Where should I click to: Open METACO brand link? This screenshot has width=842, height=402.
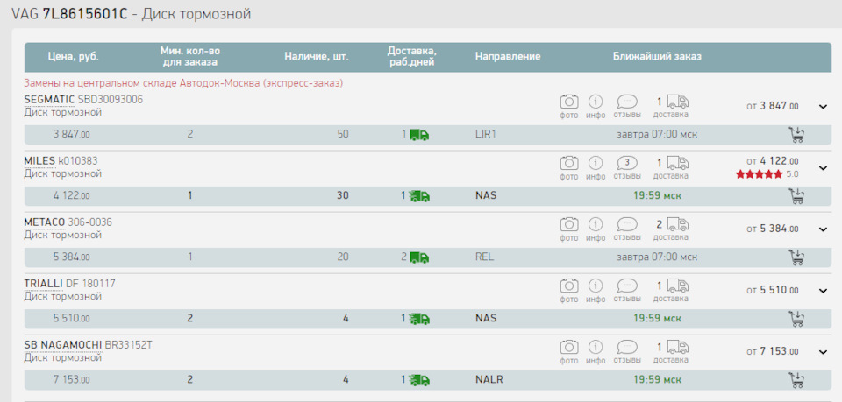point(45,222)
